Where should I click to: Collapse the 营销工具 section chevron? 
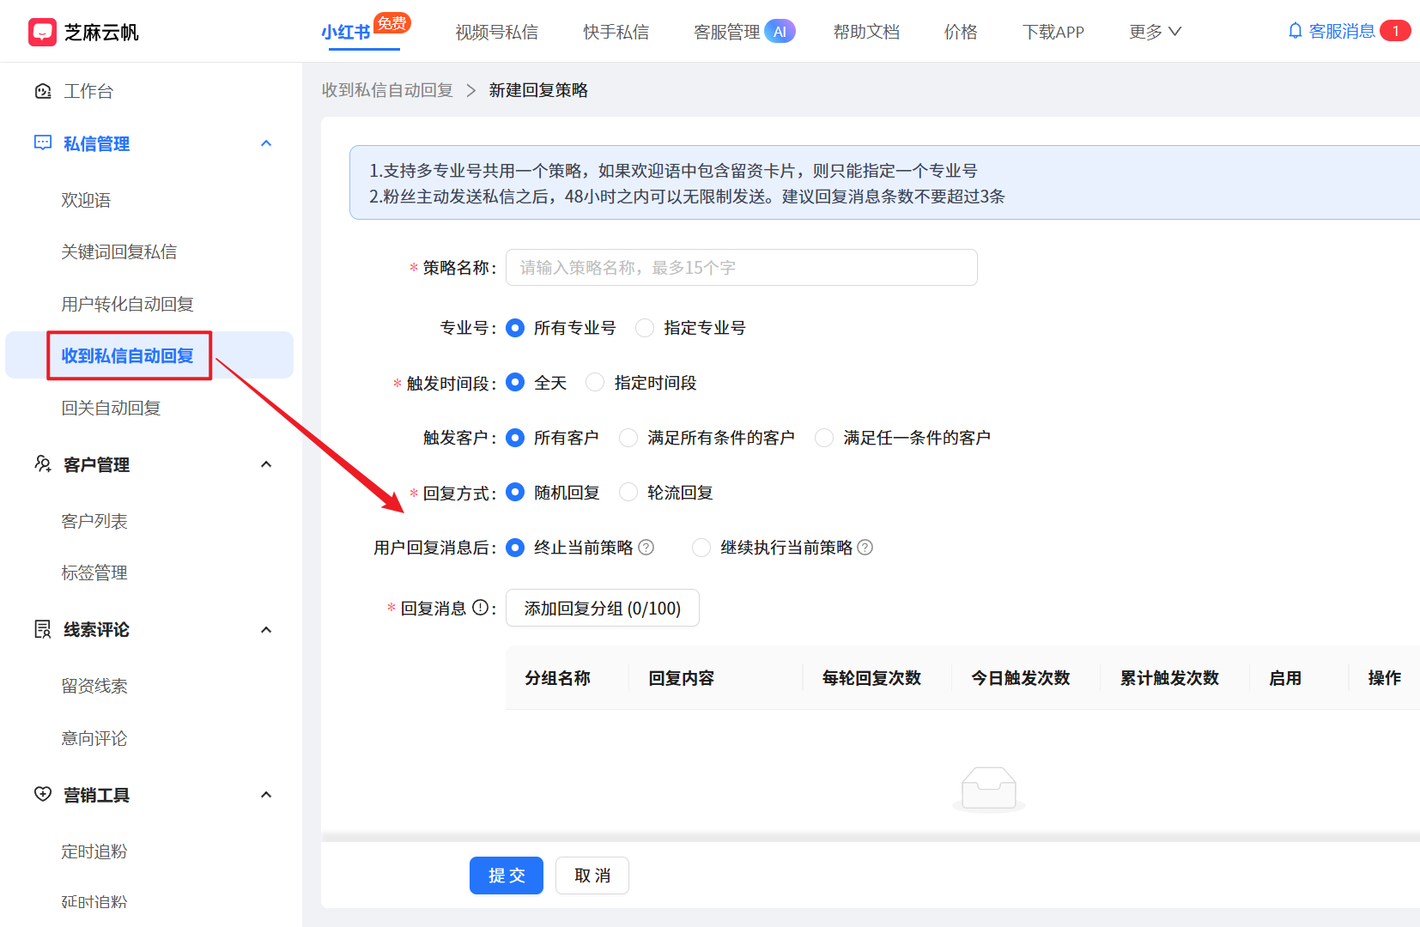(266, 795)
